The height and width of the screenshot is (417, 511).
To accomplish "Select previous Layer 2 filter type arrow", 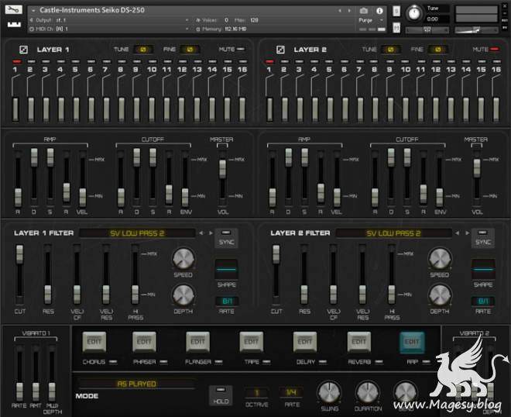I will pyautogui.click(x=458, y=233).
